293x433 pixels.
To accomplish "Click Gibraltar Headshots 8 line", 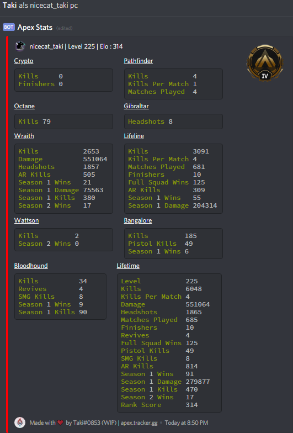I will [150, 122].
